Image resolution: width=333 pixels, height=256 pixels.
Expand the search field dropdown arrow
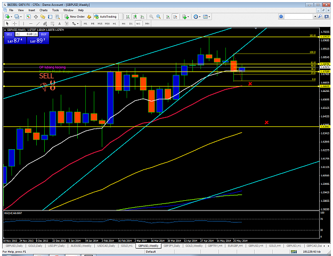pyautogui.click(x=315, y=16)
